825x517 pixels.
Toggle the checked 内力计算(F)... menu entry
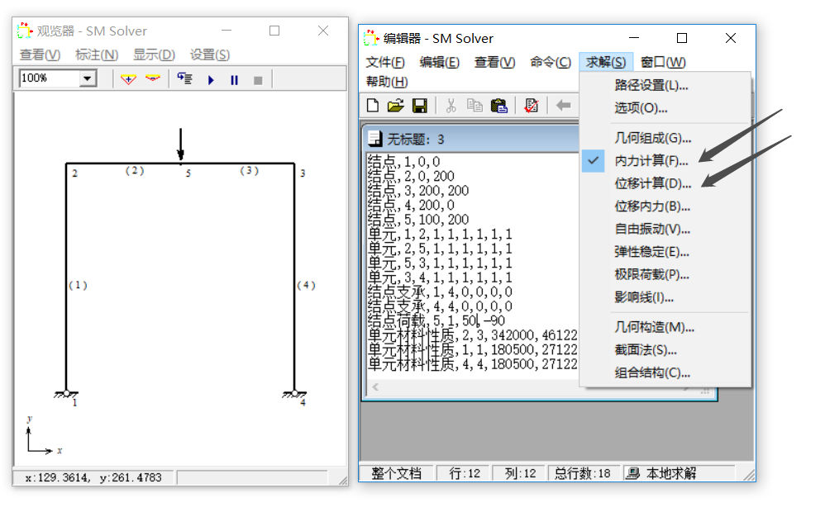(665, 161)
